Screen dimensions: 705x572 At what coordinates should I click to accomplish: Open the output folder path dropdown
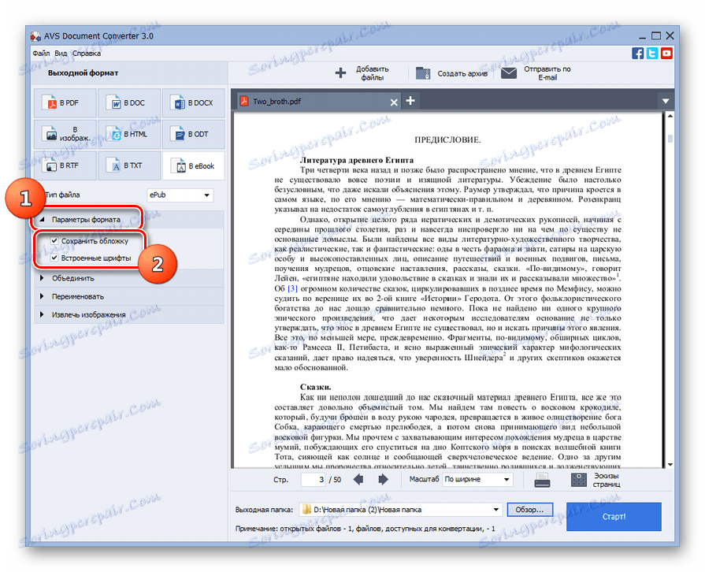point(496,510)
